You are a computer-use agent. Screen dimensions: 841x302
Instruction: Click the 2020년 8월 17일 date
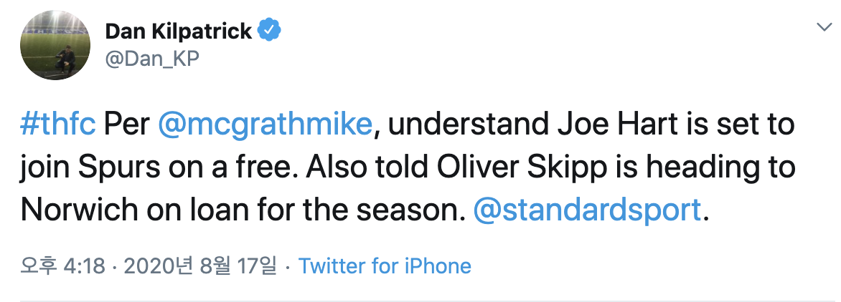pos(200,266)
